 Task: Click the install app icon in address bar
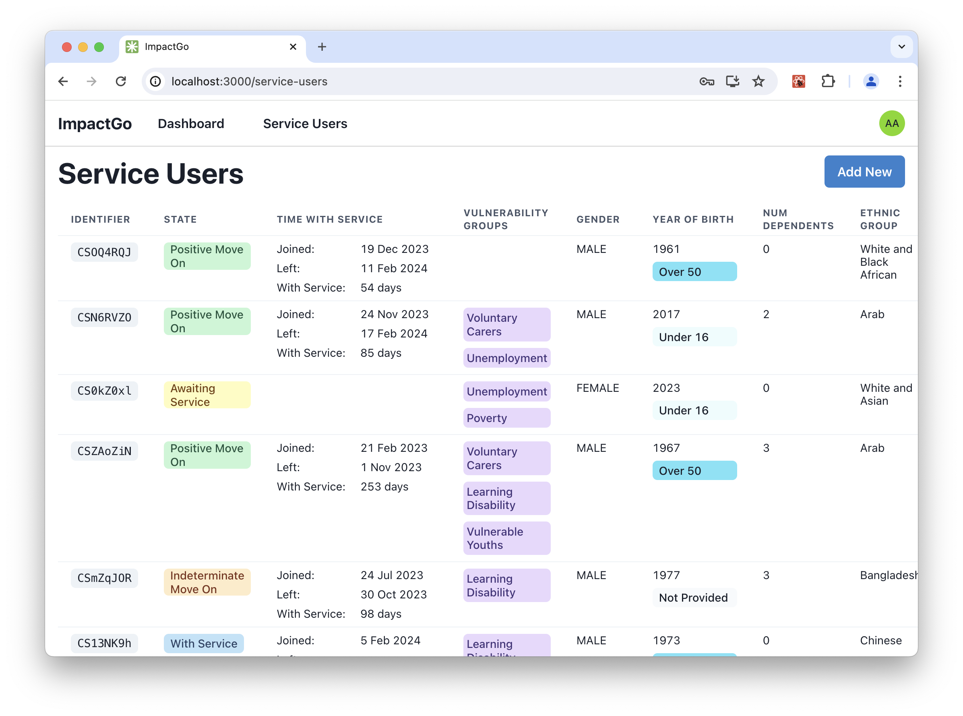pos(733,81)
